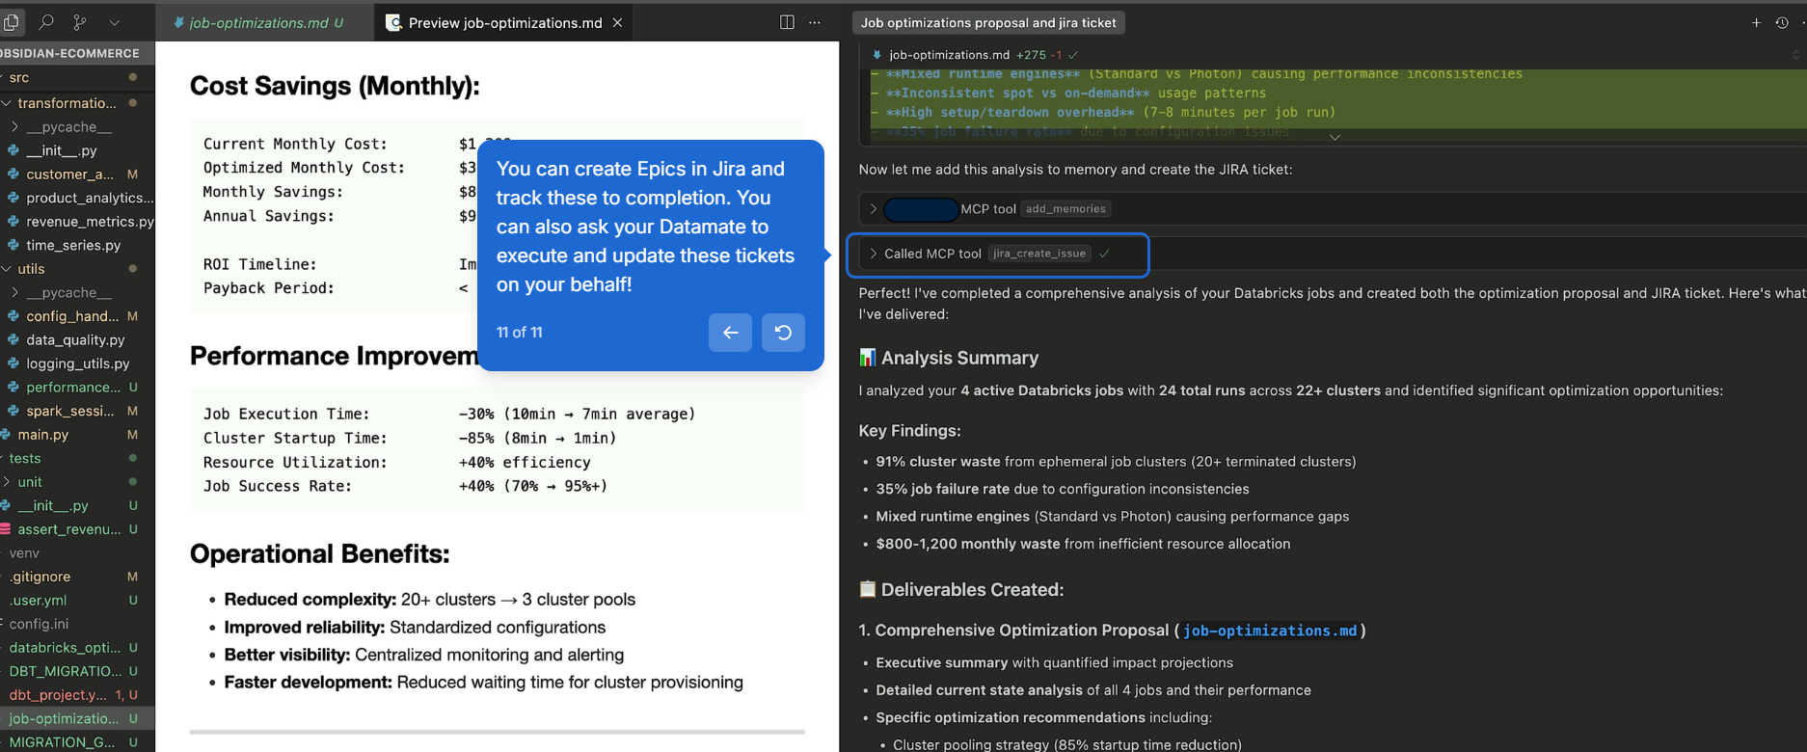The image size is (1807, 752).
Task: Start a new chat with plus icon
Action: pos(1756,22)
